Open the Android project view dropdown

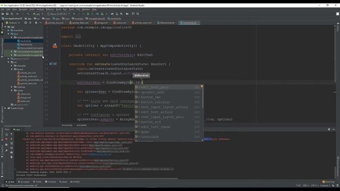point(13,23)
